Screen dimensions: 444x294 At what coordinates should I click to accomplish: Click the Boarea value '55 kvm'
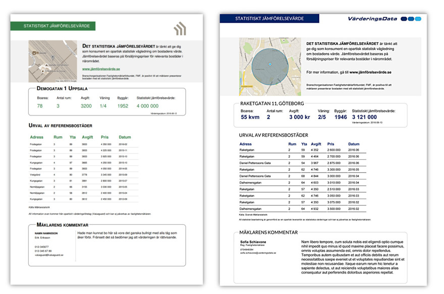(x=250, y=117)
